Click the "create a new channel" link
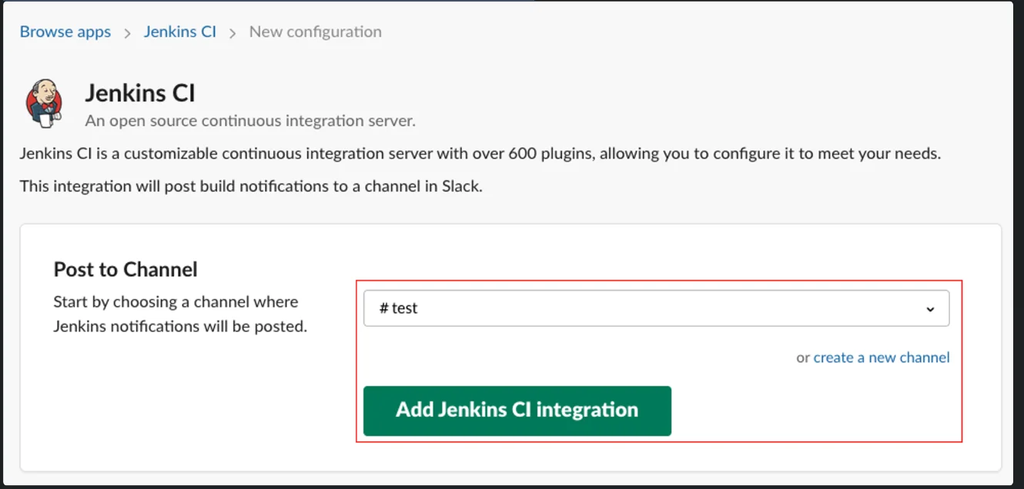 tap(882, 358)
